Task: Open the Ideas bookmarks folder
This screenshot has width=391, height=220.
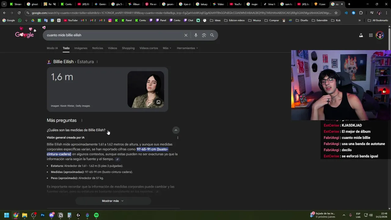Action: pos(215,20)
